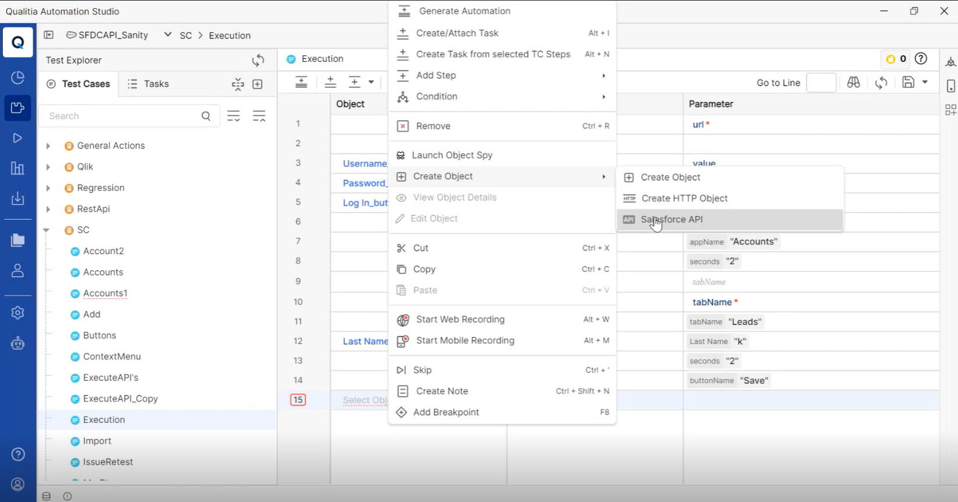
Task: Click the add new test case icon
Action: pos(258,84)
